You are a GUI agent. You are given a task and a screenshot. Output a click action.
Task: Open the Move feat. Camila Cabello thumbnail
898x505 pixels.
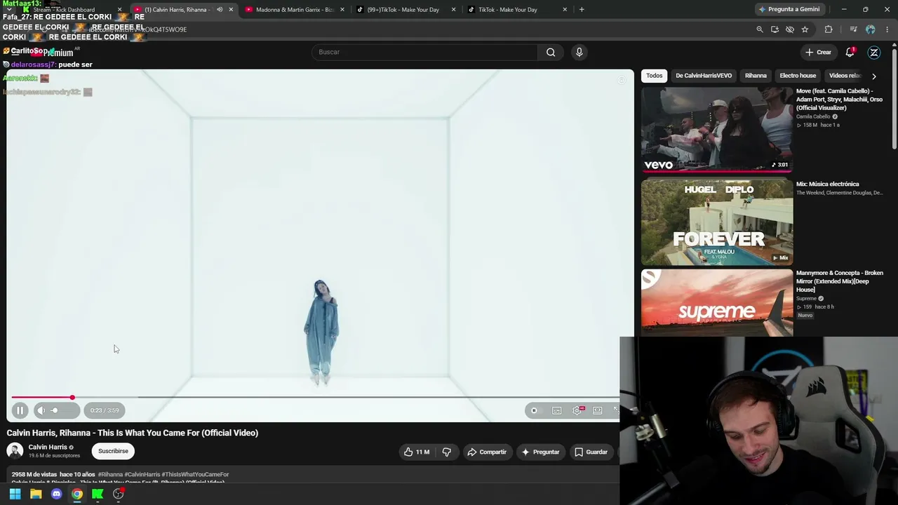pyautogui.click(x=717, y=130)
